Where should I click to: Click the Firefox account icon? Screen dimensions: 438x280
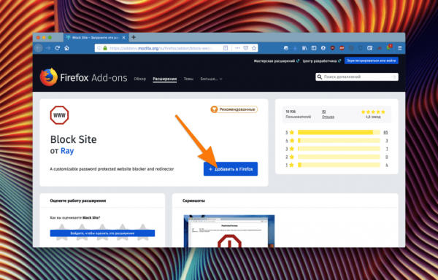click(323, 48)
